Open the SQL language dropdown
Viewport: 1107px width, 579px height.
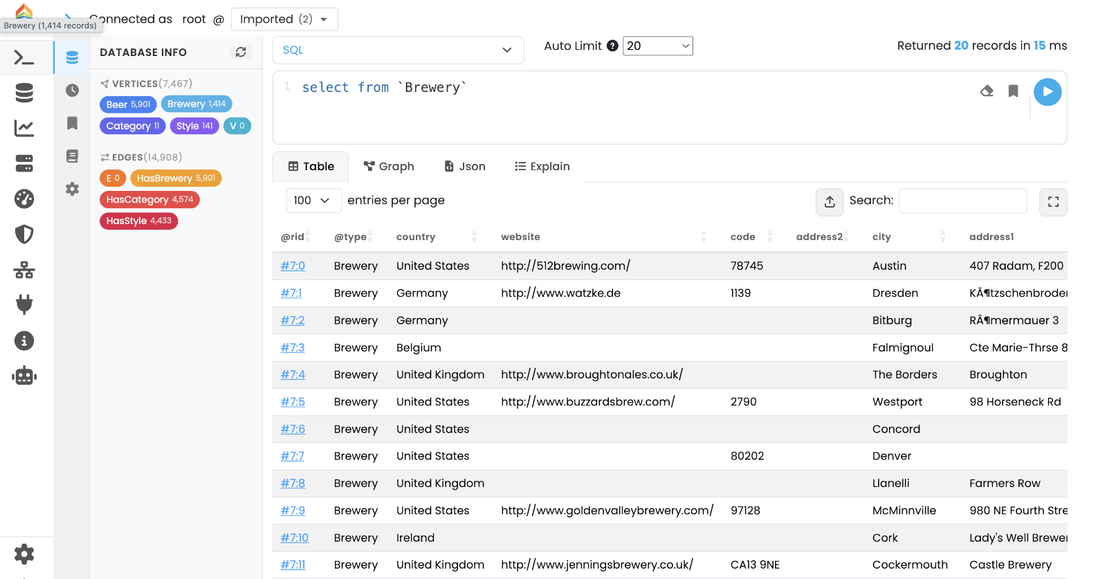pyautogui.click(x=398, y=50)
